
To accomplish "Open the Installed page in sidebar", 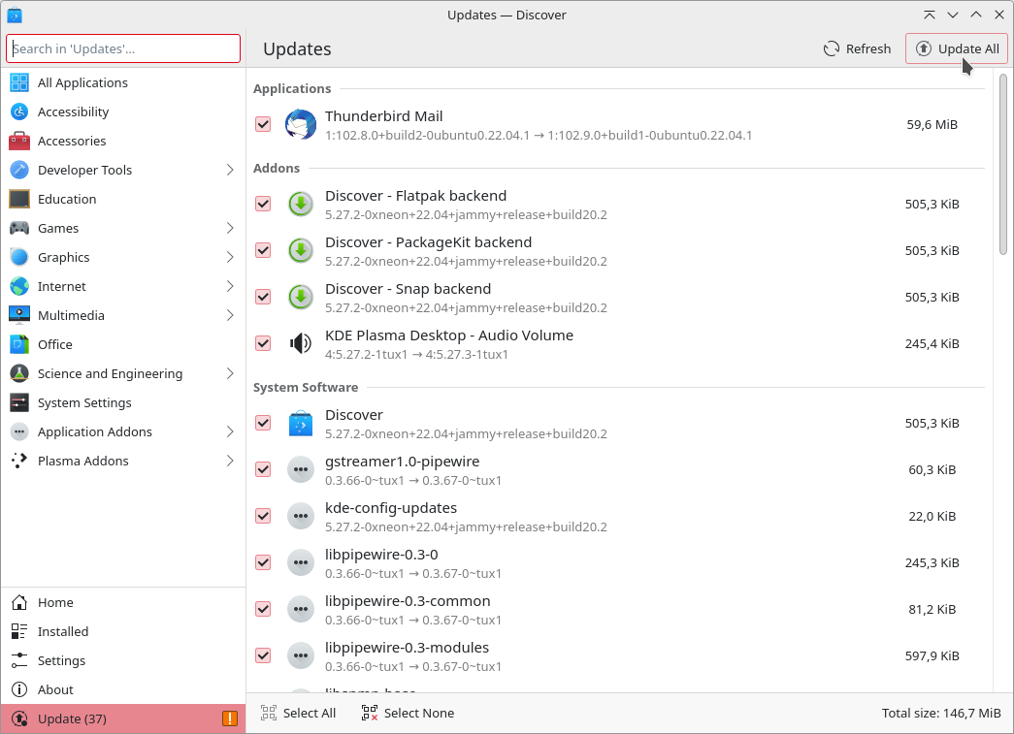I will tap(62, 631).
